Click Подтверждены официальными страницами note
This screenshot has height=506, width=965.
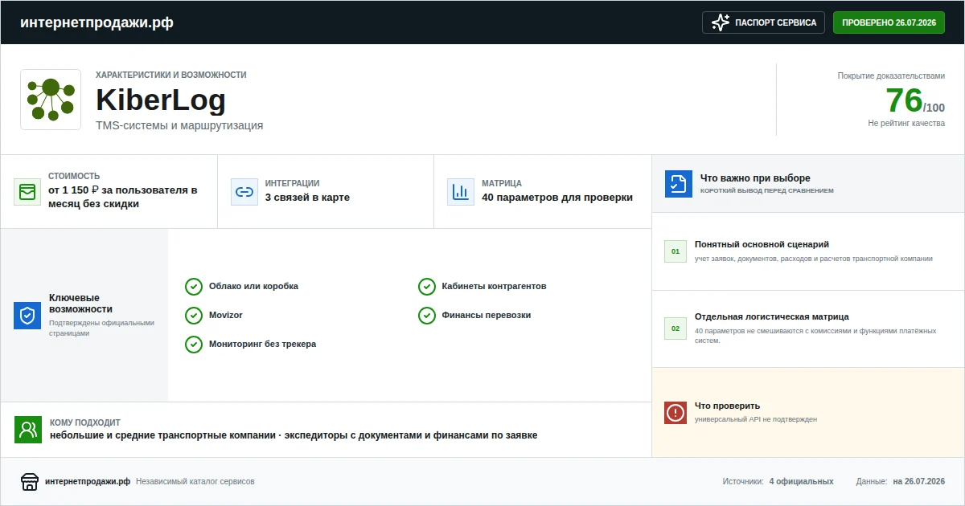pyautogui.click(x=101, y=328)
